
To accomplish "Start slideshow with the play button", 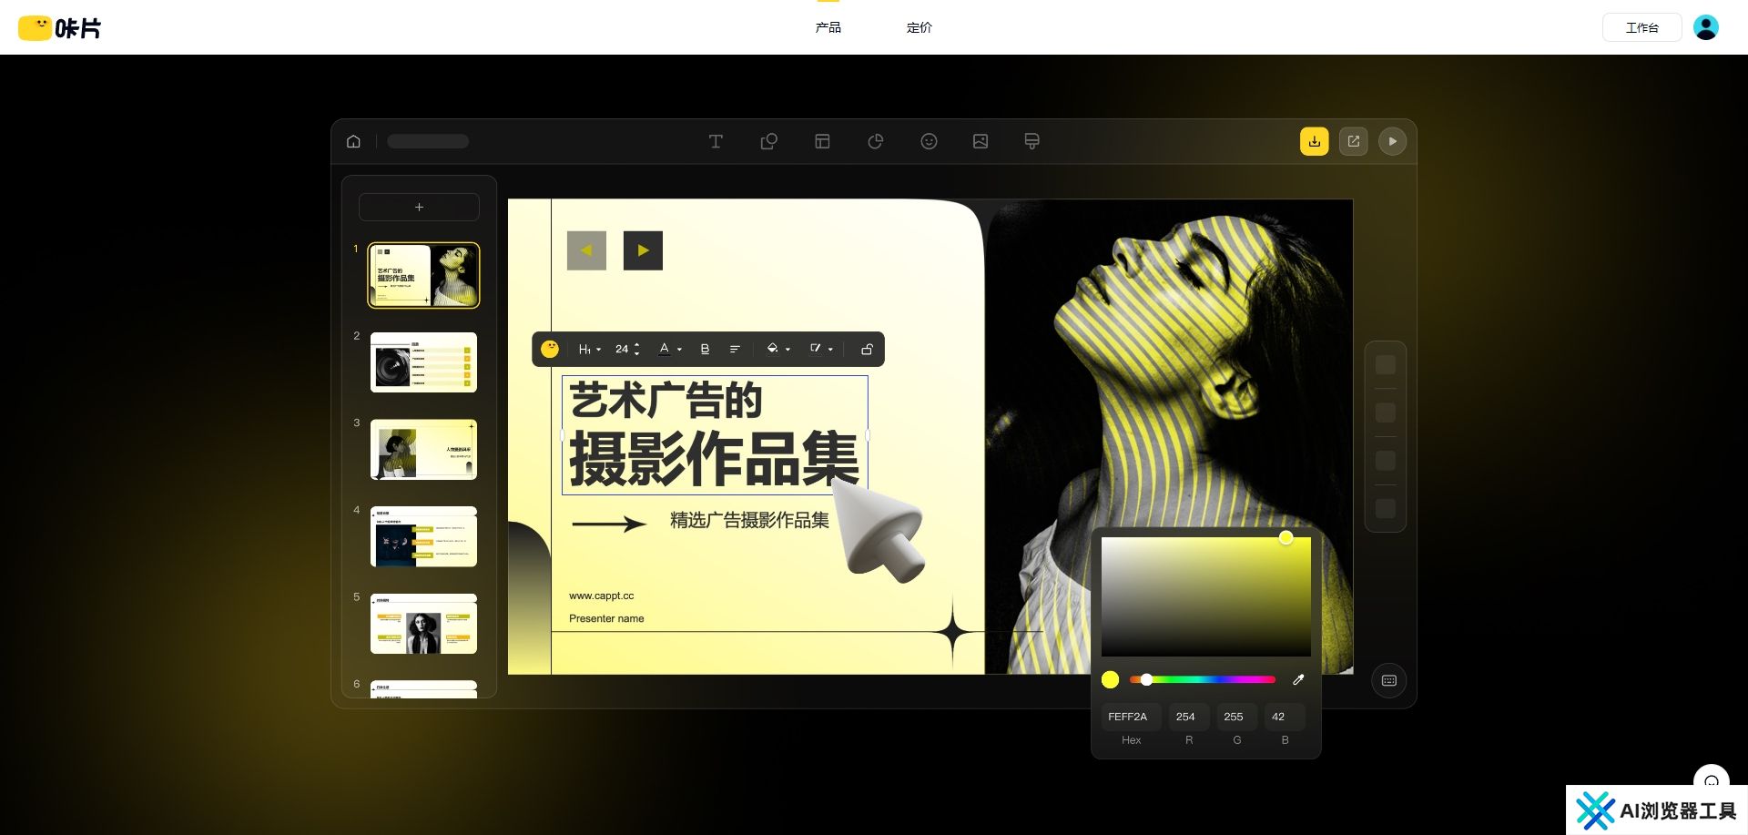I will pos(1392,141).
